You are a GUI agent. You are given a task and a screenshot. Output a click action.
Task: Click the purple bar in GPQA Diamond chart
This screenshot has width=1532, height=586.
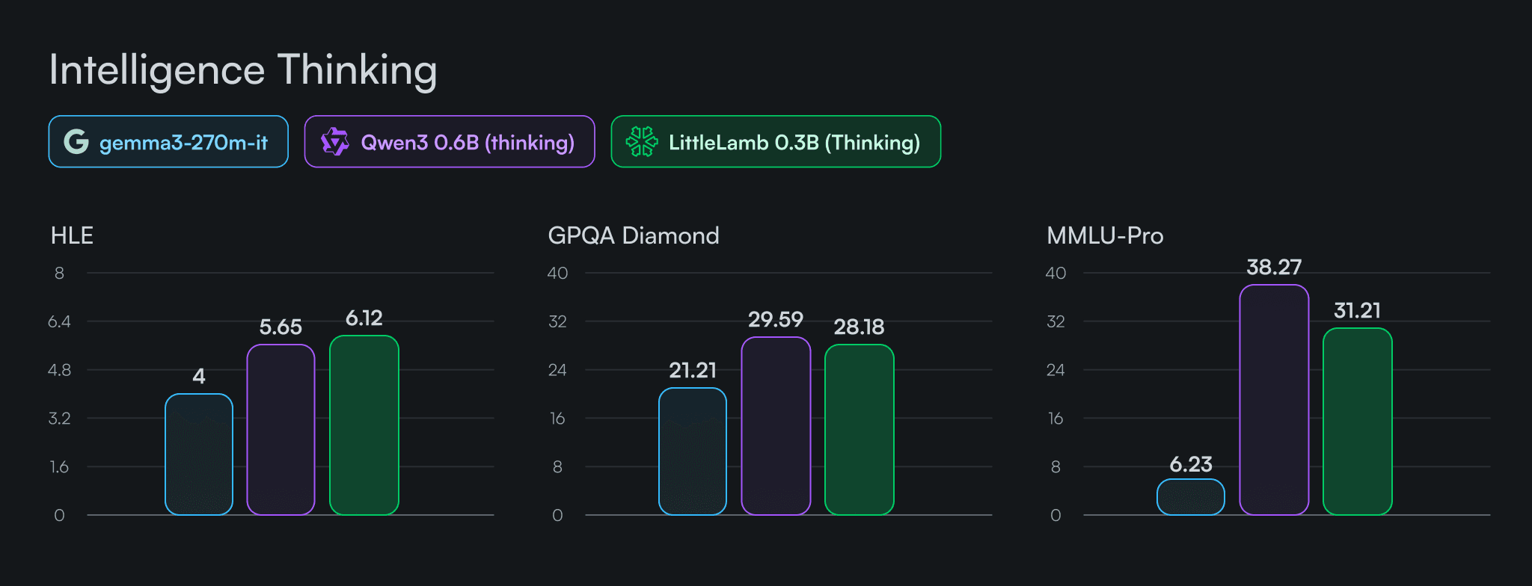click(776, 426)
